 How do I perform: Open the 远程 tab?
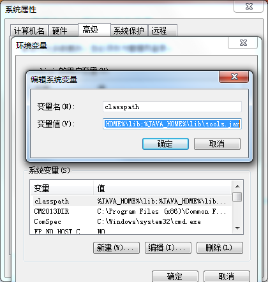163,31
